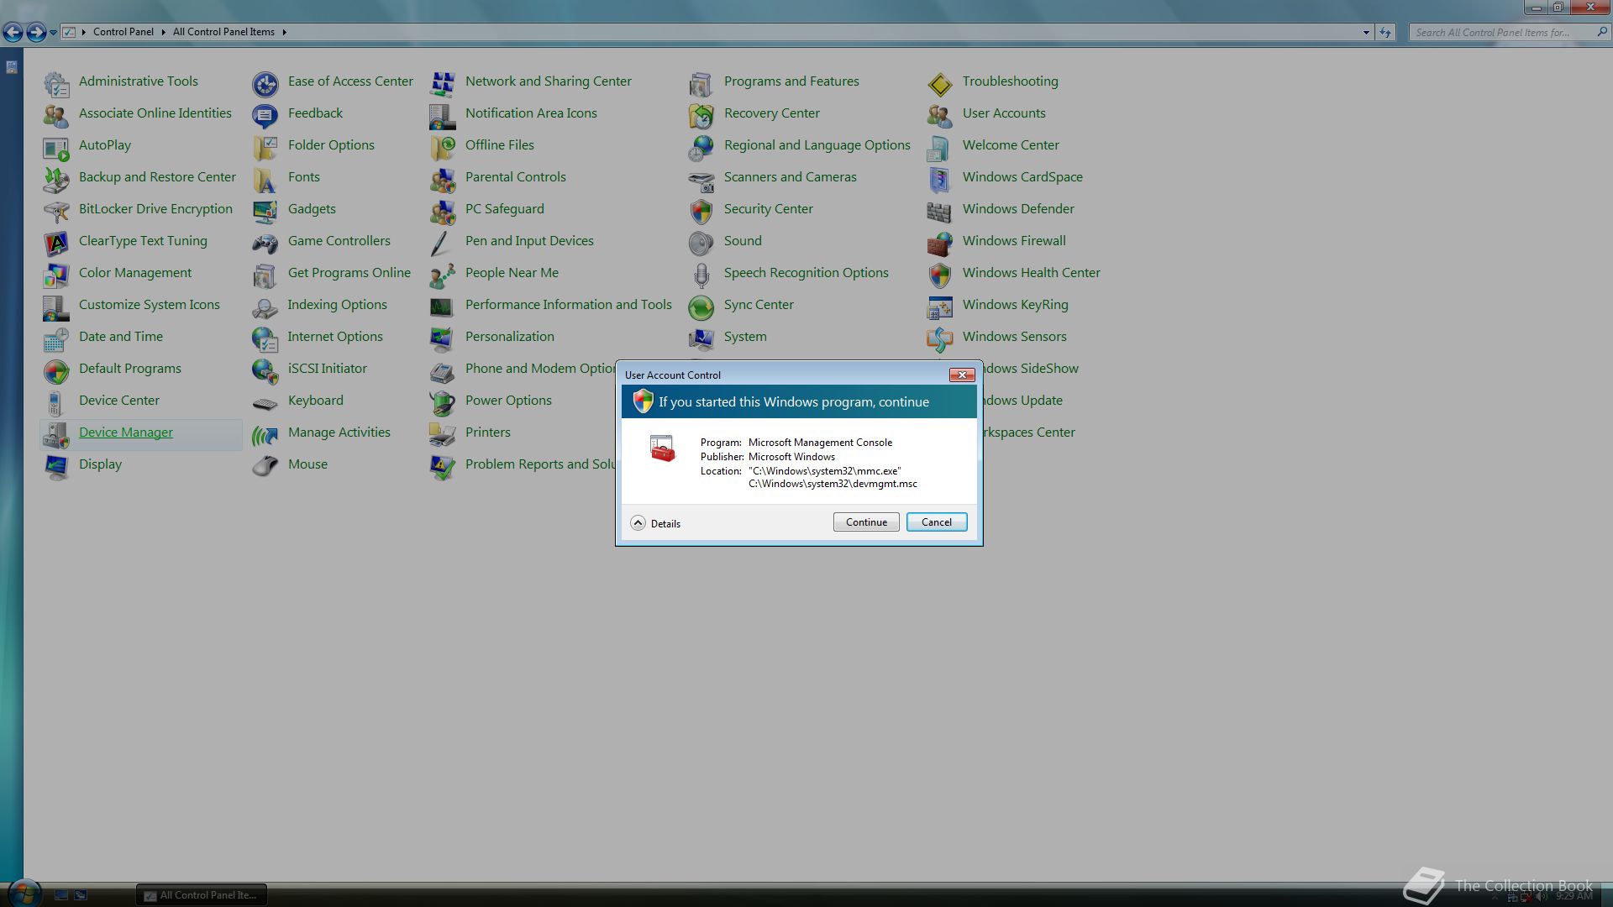Open the Network and Sharing Center icon

click(443, 83)
